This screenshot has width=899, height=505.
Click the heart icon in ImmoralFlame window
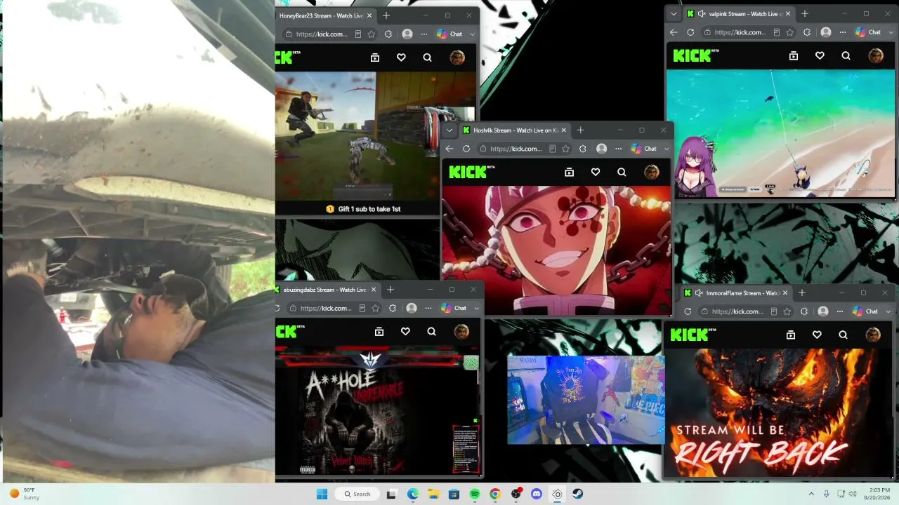pos(817,335)
